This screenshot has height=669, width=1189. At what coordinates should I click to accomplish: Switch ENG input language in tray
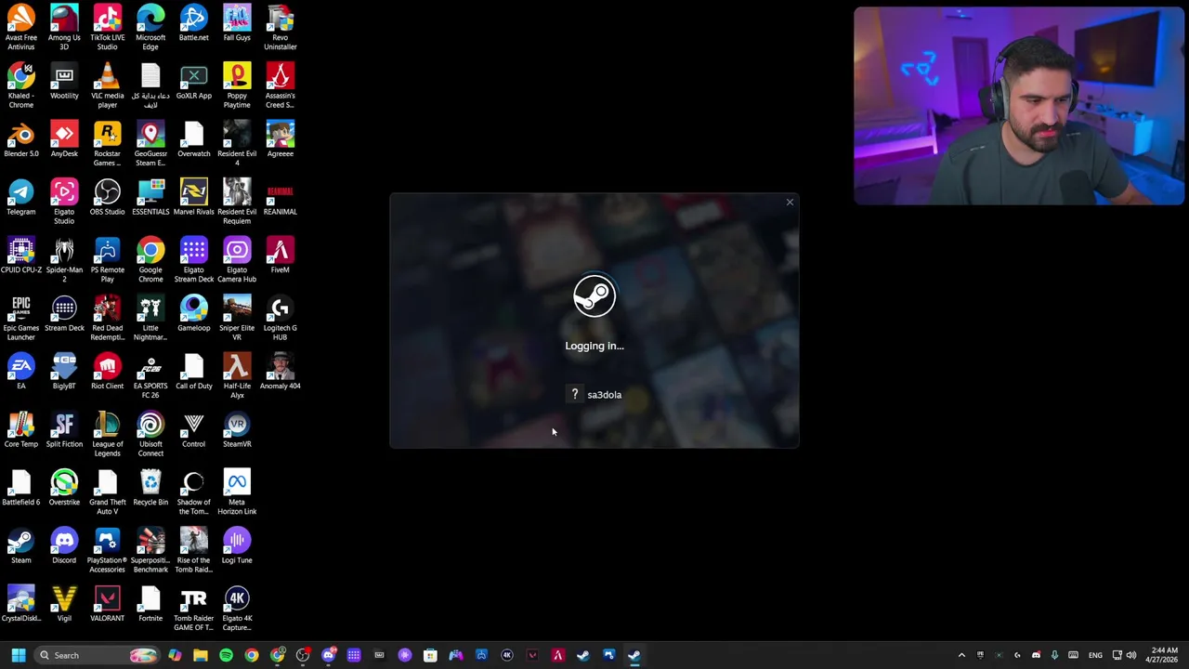click(1095, 655)
